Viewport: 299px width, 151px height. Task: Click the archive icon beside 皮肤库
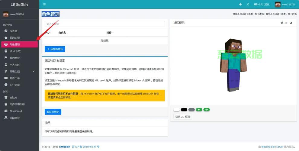pos(6,98)
